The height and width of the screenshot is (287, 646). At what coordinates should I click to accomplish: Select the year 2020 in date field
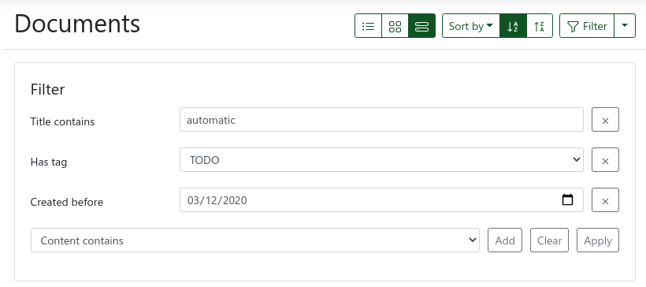[236, 200]
